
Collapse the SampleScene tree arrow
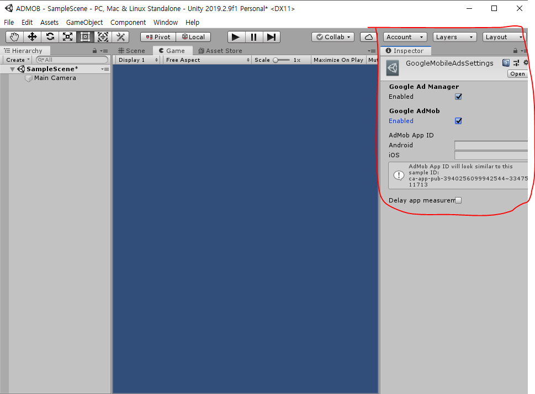[12, 69]
